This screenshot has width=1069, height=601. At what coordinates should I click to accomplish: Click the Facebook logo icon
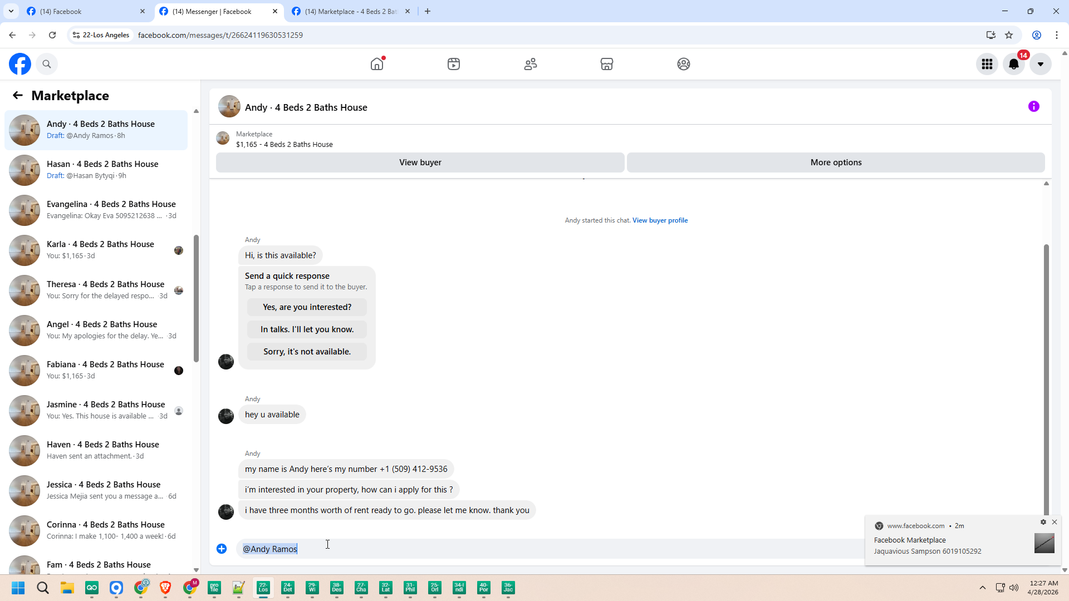pyautogui.click(x=20, y=64)
